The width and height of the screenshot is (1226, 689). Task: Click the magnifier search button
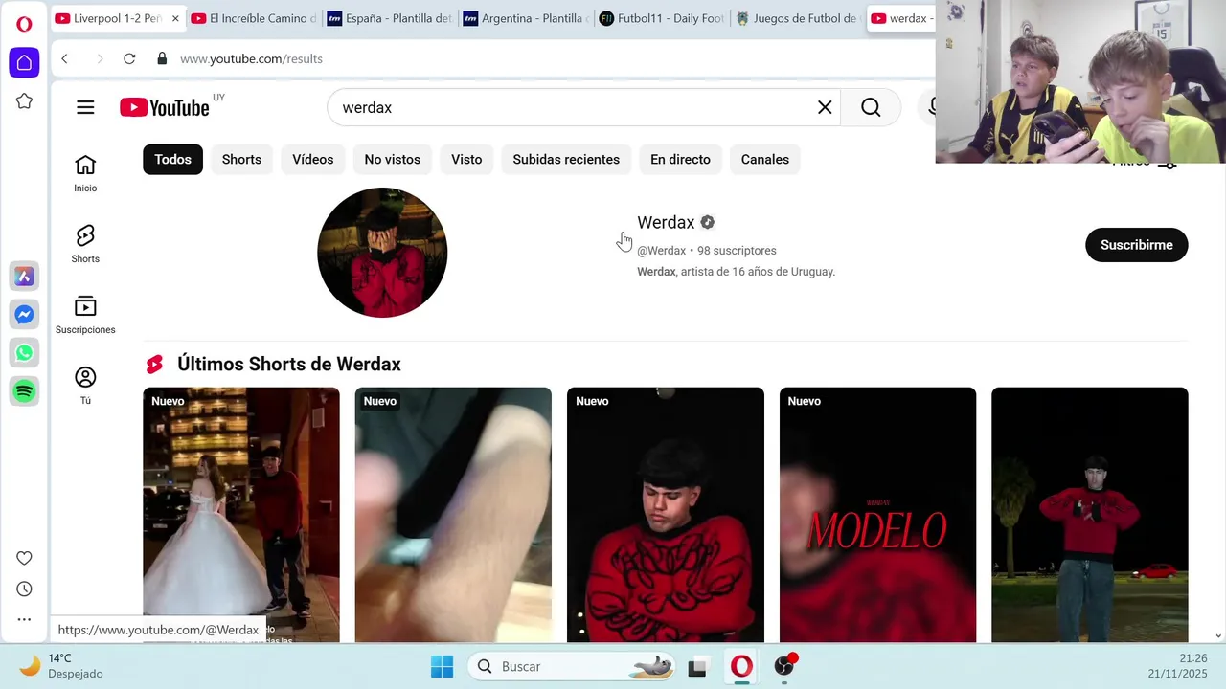[x=871, y=107]
